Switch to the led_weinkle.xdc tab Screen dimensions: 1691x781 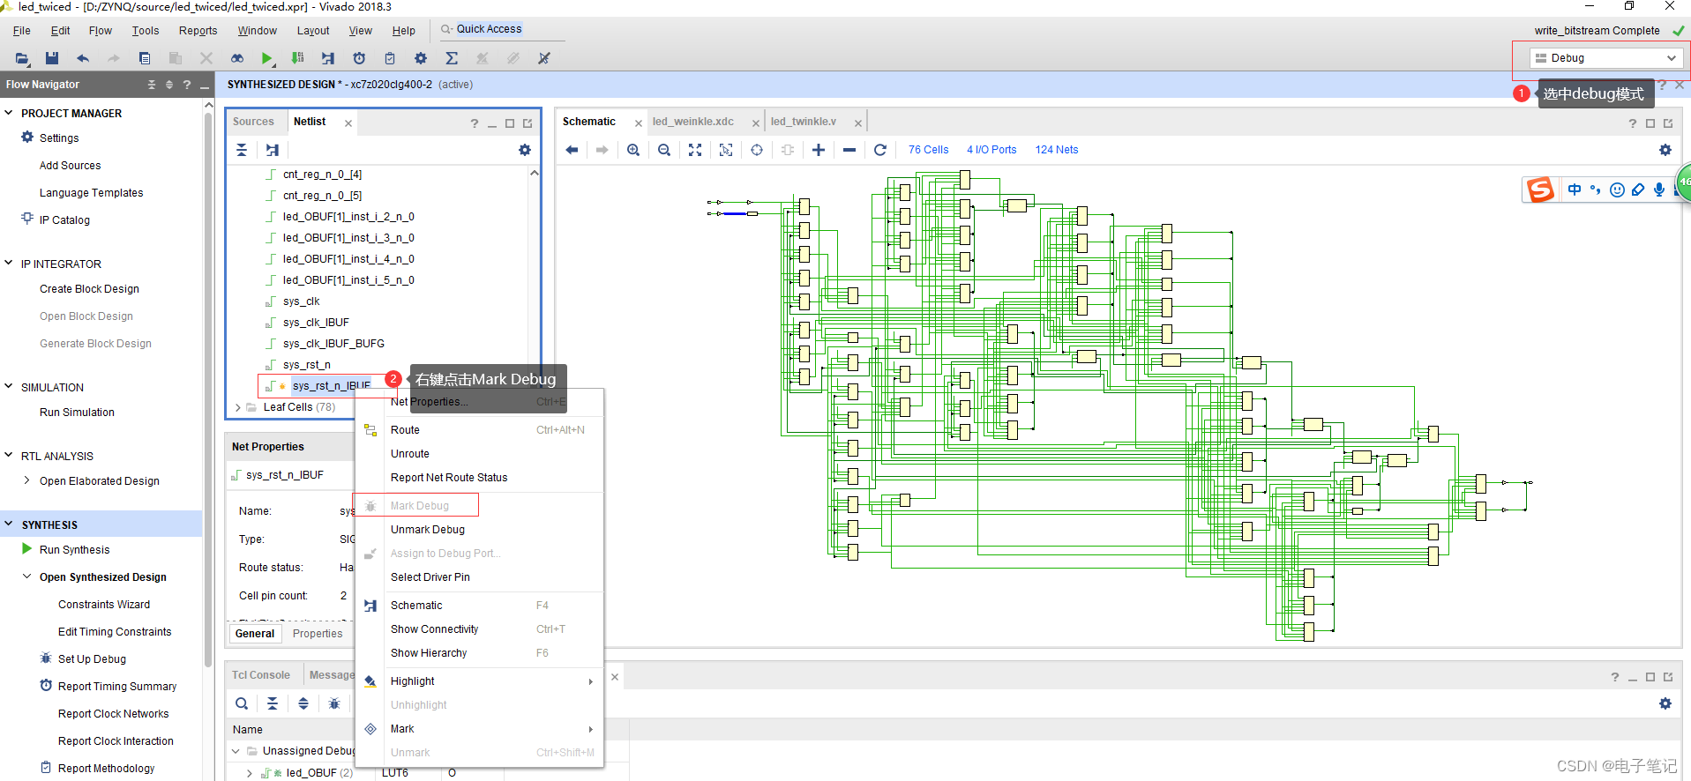pyautogui.click(x=693, y=122)
